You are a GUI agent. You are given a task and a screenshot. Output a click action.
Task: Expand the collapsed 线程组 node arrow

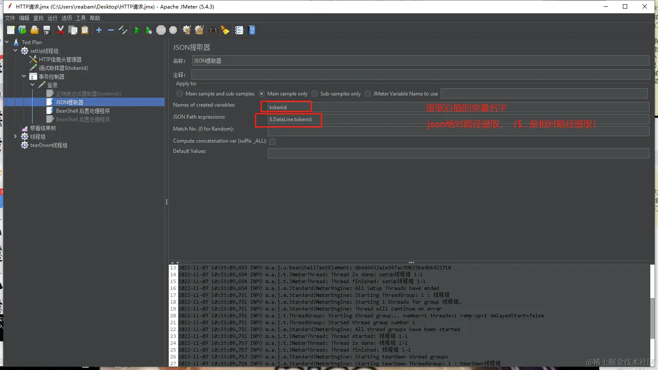pyautogui.click(x=15, y=136)
